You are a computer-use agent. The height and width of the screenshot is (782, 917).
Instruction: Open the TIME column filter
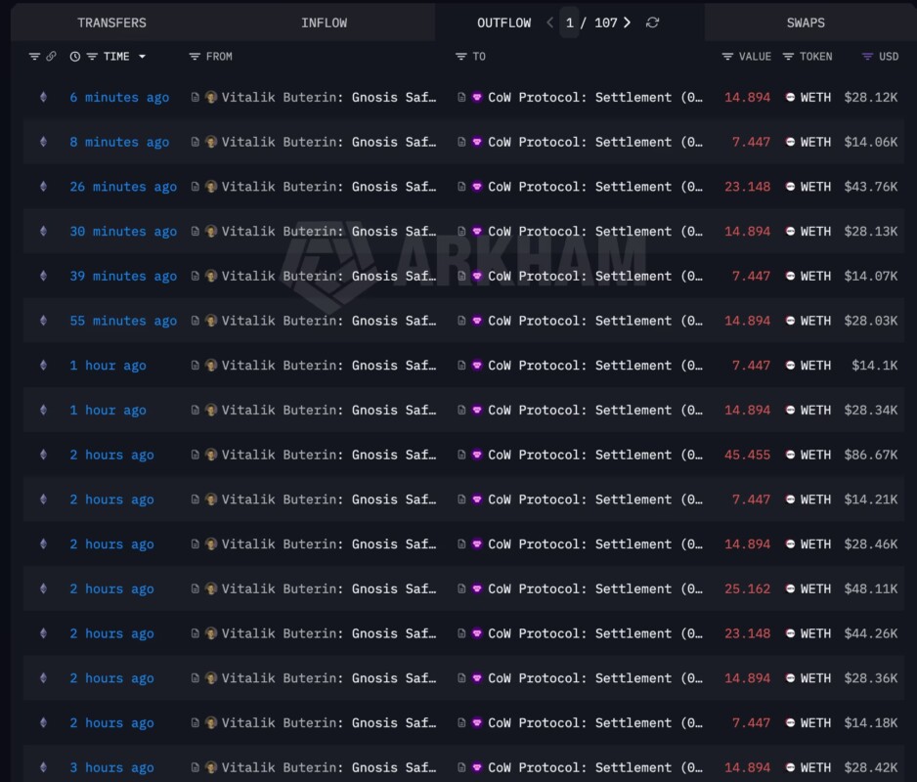click(92, 57)
